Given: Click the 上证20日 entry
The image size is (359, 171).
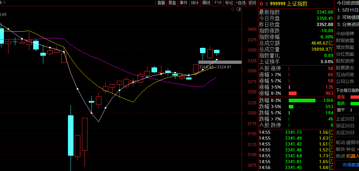Looking at the screenshot, I should tap(345, 119).
